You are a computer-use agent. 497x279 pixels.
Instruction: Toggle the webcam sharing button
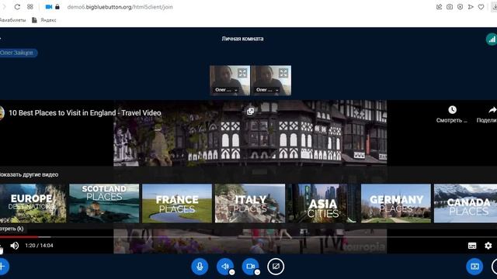tap(250, 267)
